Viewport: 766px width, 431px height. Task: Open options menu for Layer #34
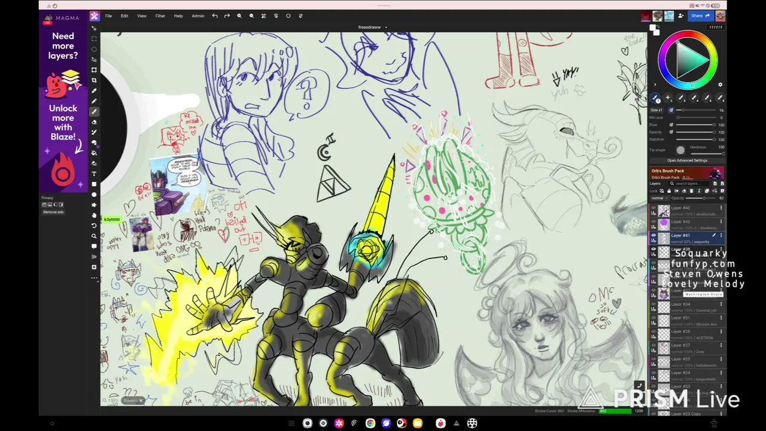click(721, 304)
